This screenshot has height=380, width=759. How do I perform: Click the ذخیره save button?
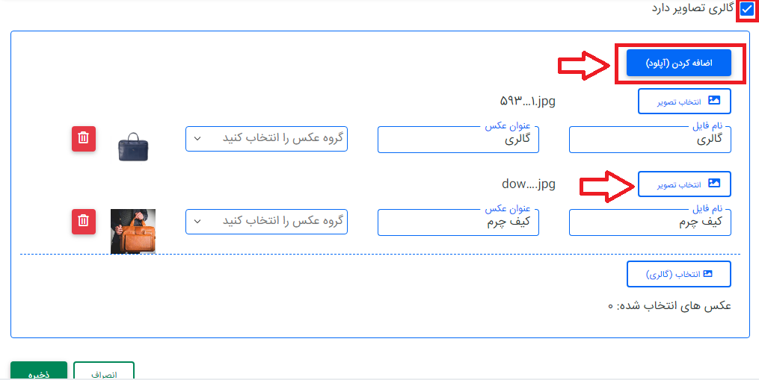tap(39, 373)
